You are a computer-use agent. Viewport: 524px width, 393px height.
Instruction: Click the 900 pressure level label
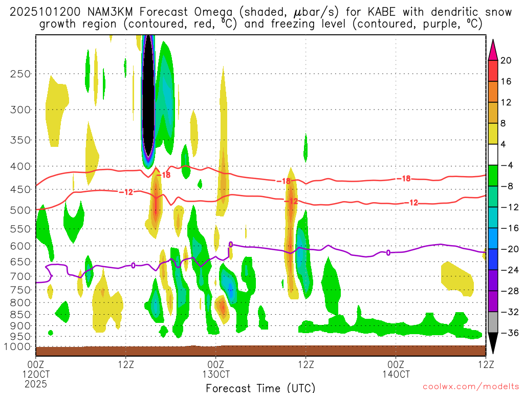20,326
